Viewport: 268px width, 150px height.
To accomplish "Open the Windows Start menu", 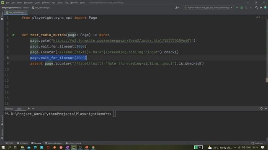I will (3, 147).
